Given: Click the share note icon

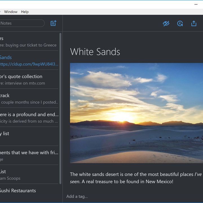Looking at the screenshot, I should click(x=194, y=23).
